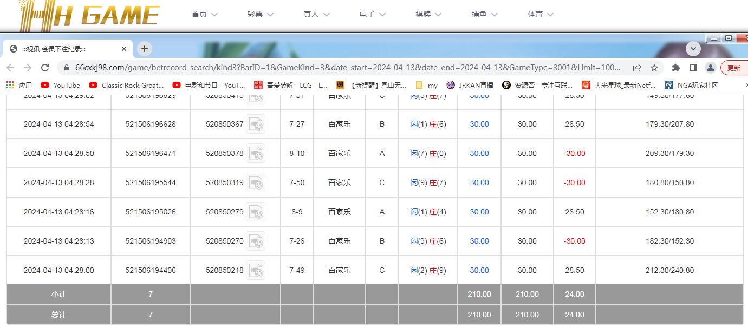Switch to the 视讯 会员下注纪录 tab
Screen dimensions: 748x333
pos(68,49)
